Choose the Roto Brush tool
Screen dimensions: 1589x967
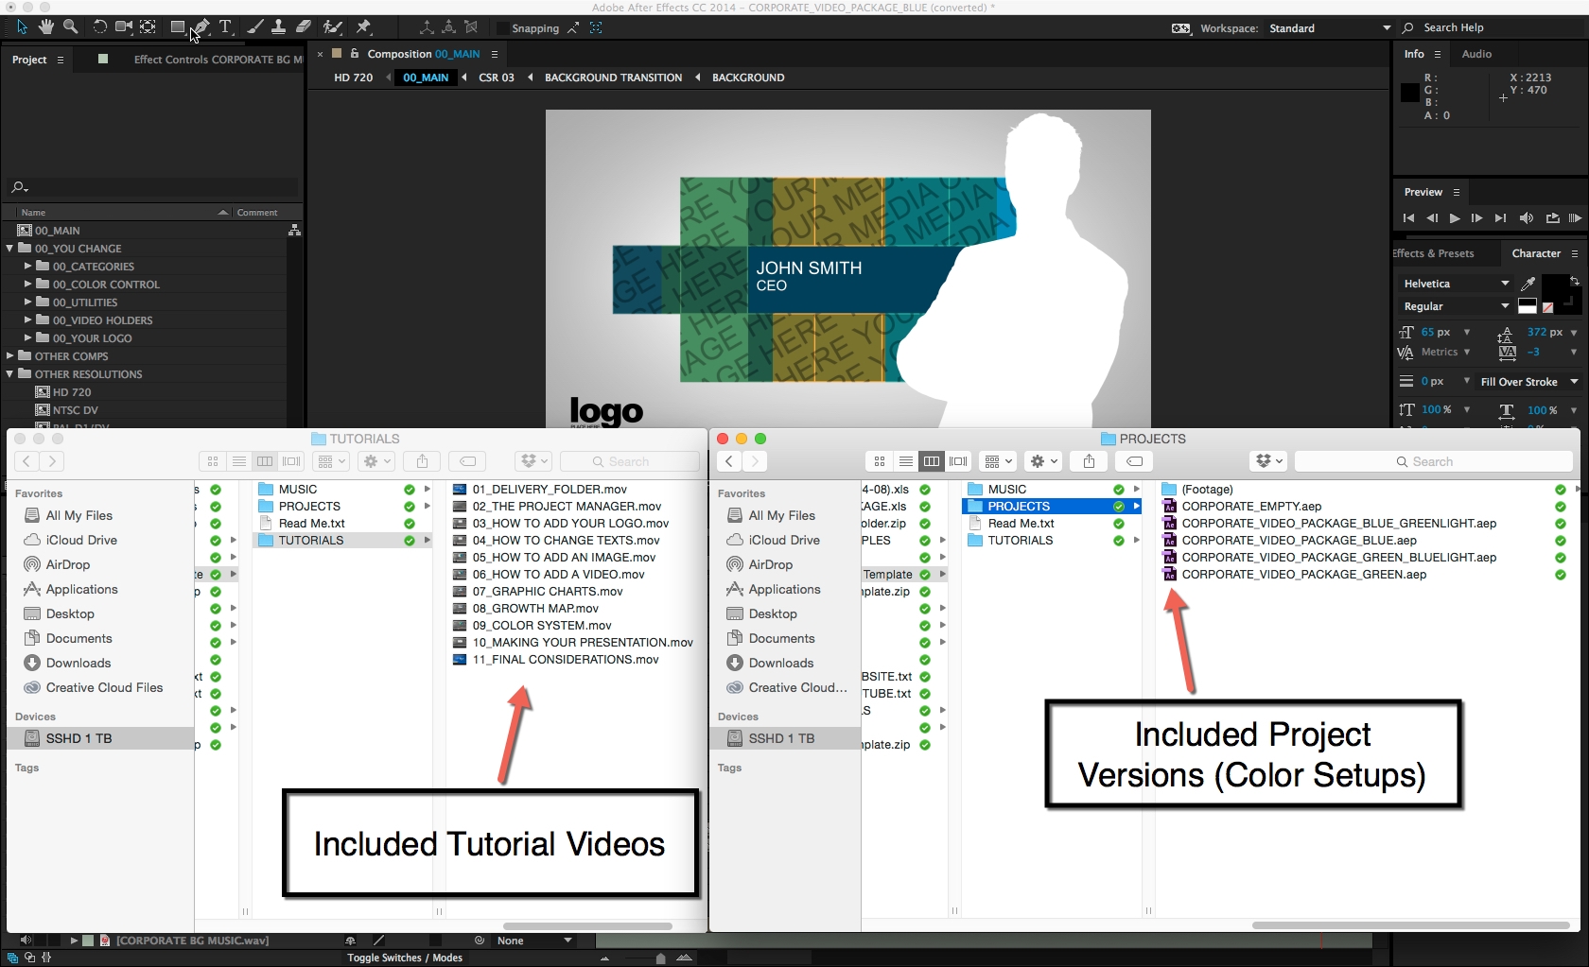pos(333,27)
